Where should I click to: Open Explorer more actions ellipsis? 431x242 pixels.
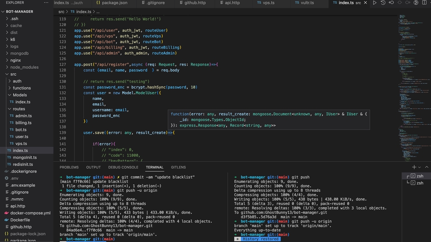point(46,3)
